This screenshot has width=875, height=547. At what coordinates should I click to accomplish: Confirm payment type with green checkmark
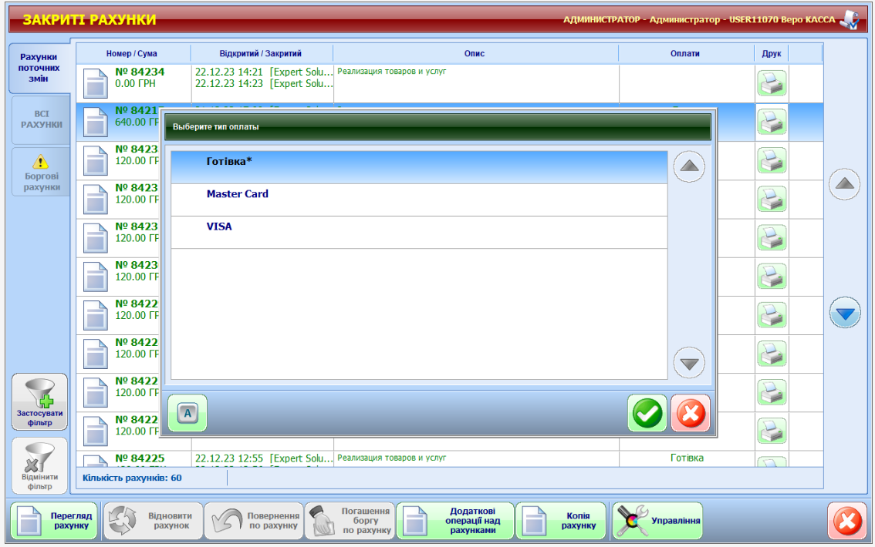click(647, 414)
